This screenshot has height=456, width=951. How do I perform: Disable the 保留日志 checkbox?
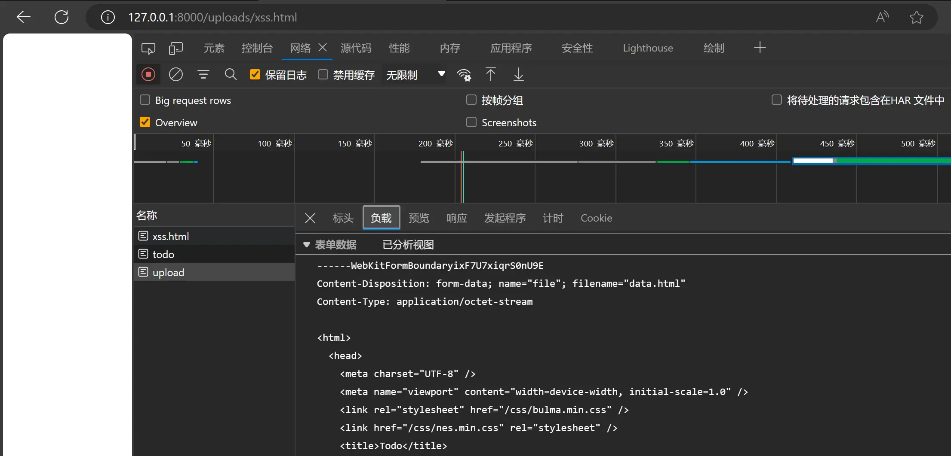click(255, 75)
